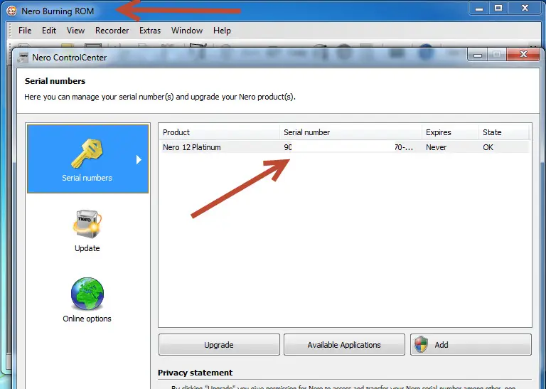Open the Update section icon

87,224
